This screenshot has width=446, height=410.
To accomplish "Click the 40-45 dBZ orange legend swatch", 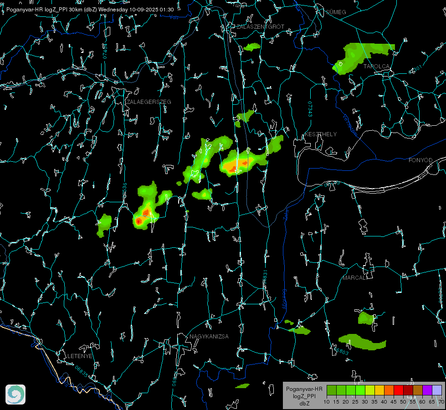I will click(x=389, y=390).
